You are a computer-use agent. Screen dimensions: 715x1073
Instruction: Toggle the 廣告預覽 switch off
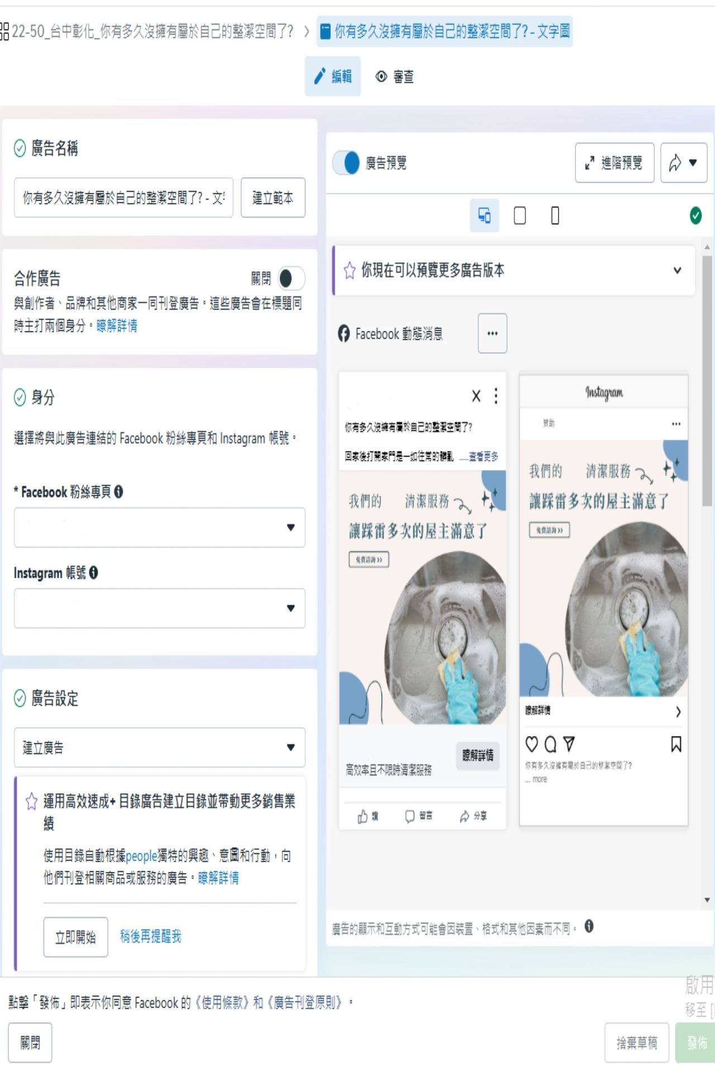click(x=346, y=163)
